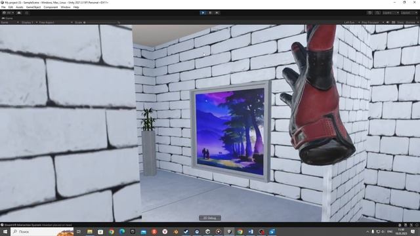The width and height of the screenshot is (420, 236).
Task: Click the framed painting in game view
Action: click(x=230, y=131)
